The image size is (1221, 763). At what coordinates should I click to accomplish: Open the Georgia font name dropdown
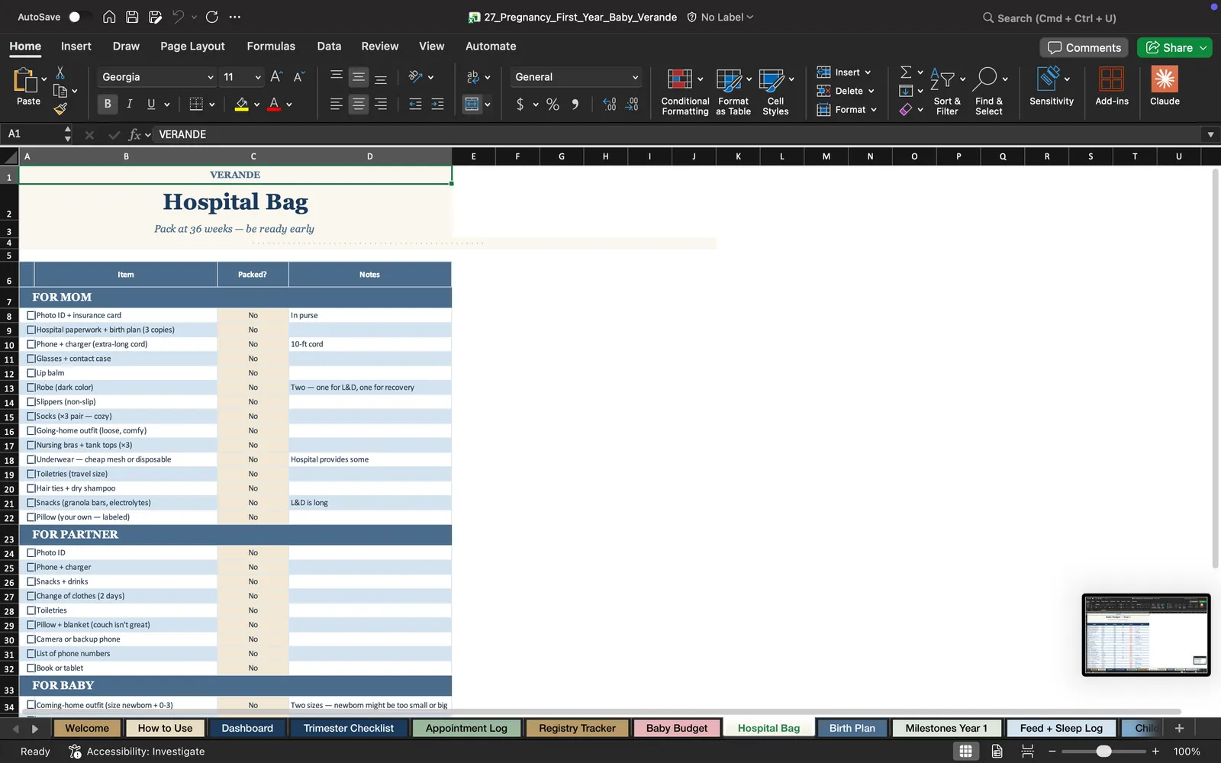point(210,77)
